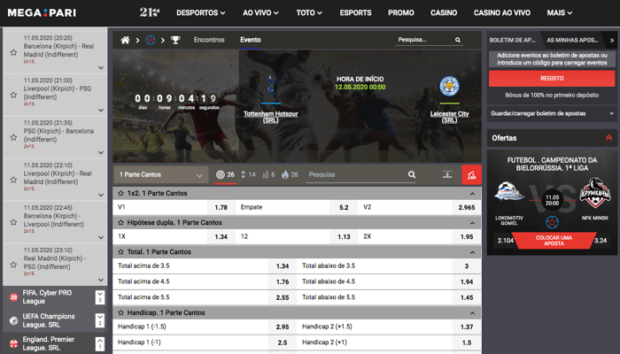
Task: Expand Guardar/carregar boletim de apostas
Action: 552,113
